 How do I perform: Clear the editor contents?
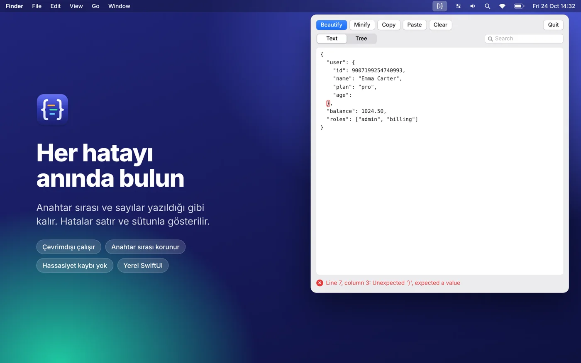pos(440,25)
